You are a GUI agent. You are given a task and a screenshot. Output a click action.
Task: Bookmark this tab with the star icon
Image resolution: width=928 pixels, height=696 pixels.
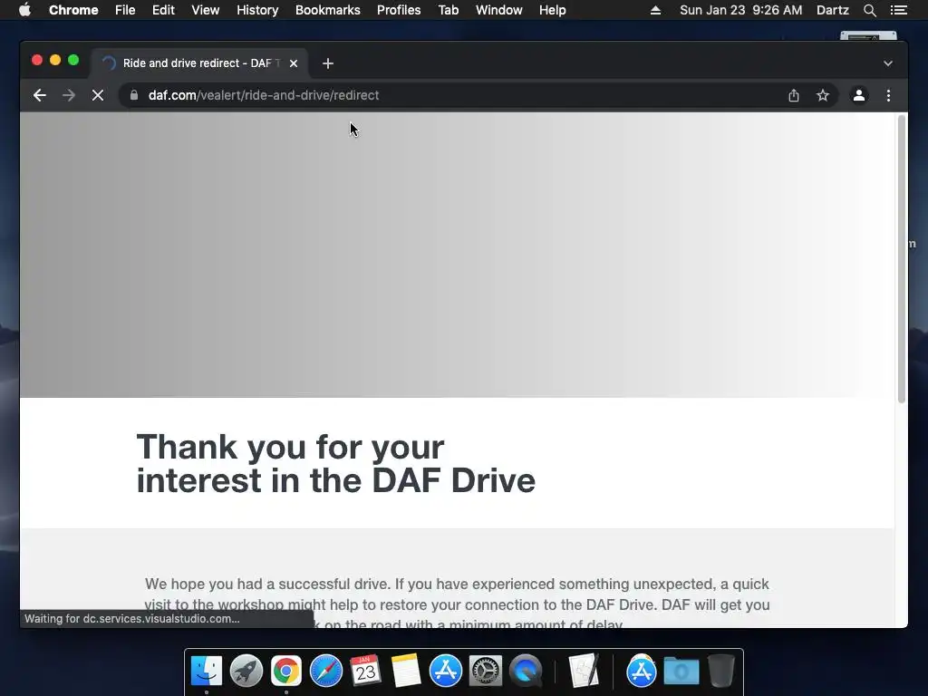823,95
